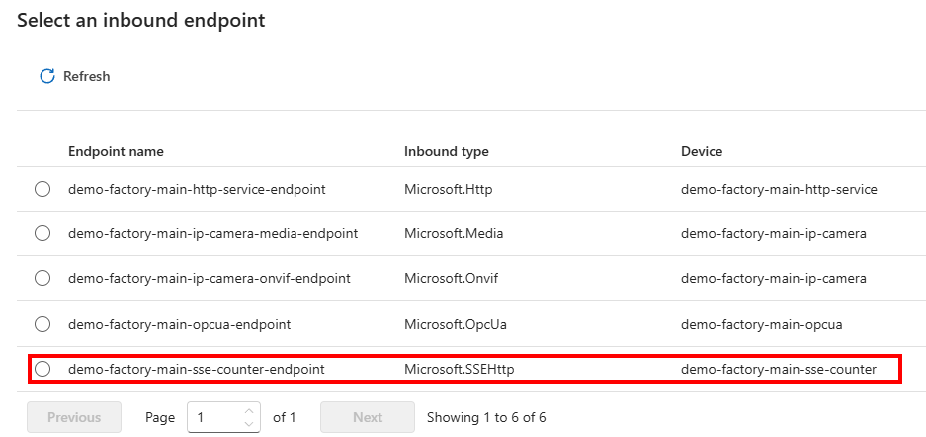Click the circular Refresh arrow icon

46,76
